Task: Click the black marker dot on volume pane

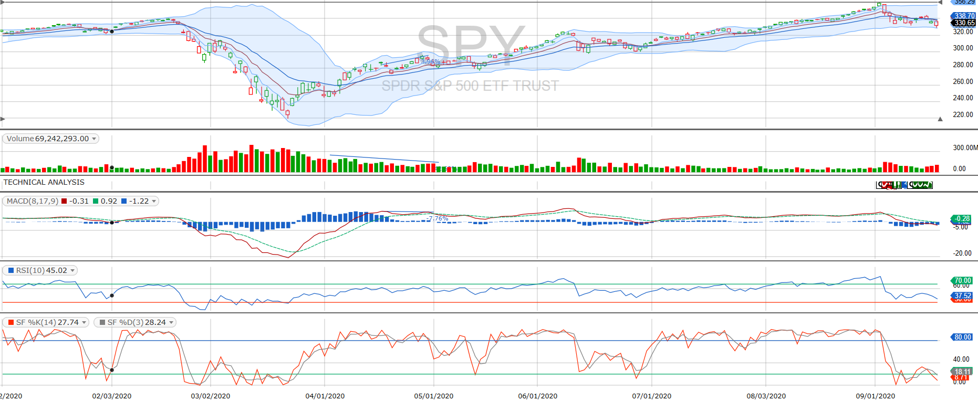Action: point(112,168)
